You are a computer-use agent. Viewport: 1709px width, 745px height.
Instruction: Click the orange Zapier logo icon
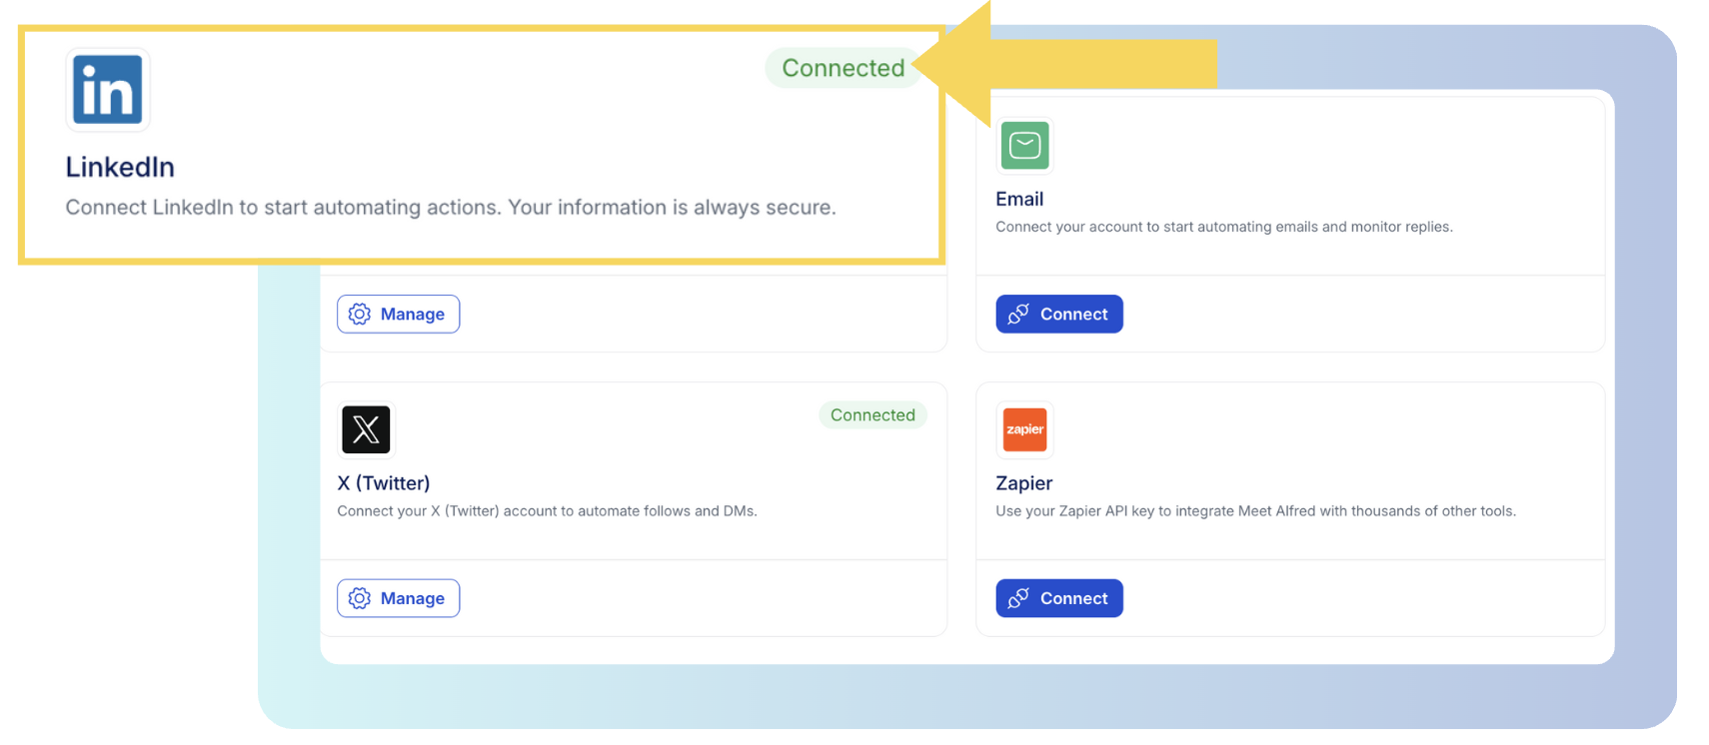pos(1024,429)
